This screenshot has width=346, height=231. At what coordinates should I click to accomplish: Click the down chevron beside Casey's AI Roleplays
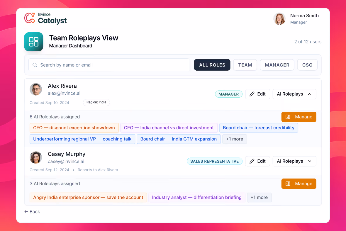310,161
